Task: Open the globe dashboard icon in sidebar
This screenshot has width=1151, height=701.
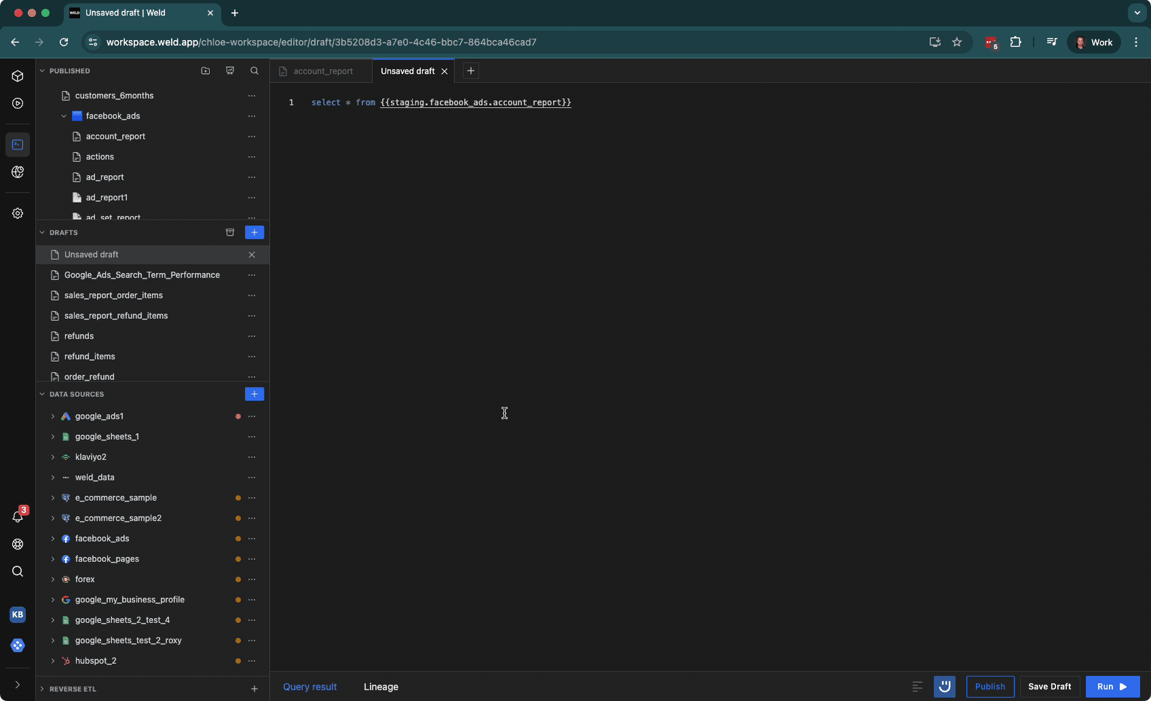Action: (17, 172)
